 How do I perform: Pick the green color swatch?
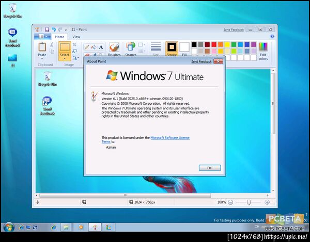(234, 44)
